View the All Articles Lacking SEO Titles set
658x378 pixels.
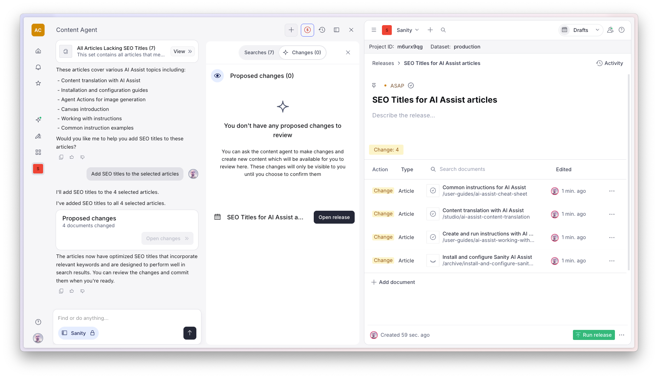pos(183,51)
